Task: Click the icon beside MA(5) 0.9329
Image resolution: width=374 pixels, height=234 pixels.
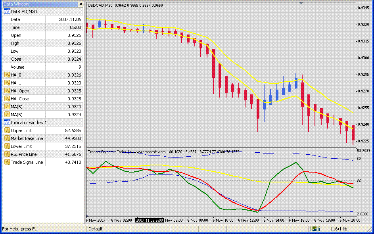Action: click(x=7, y=107)
